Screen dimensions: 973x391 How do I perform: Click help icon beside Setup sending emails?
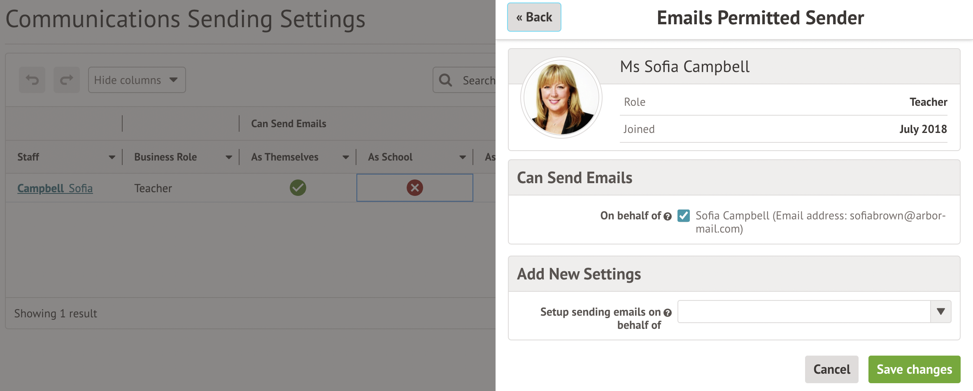click(x=668, y=313)
